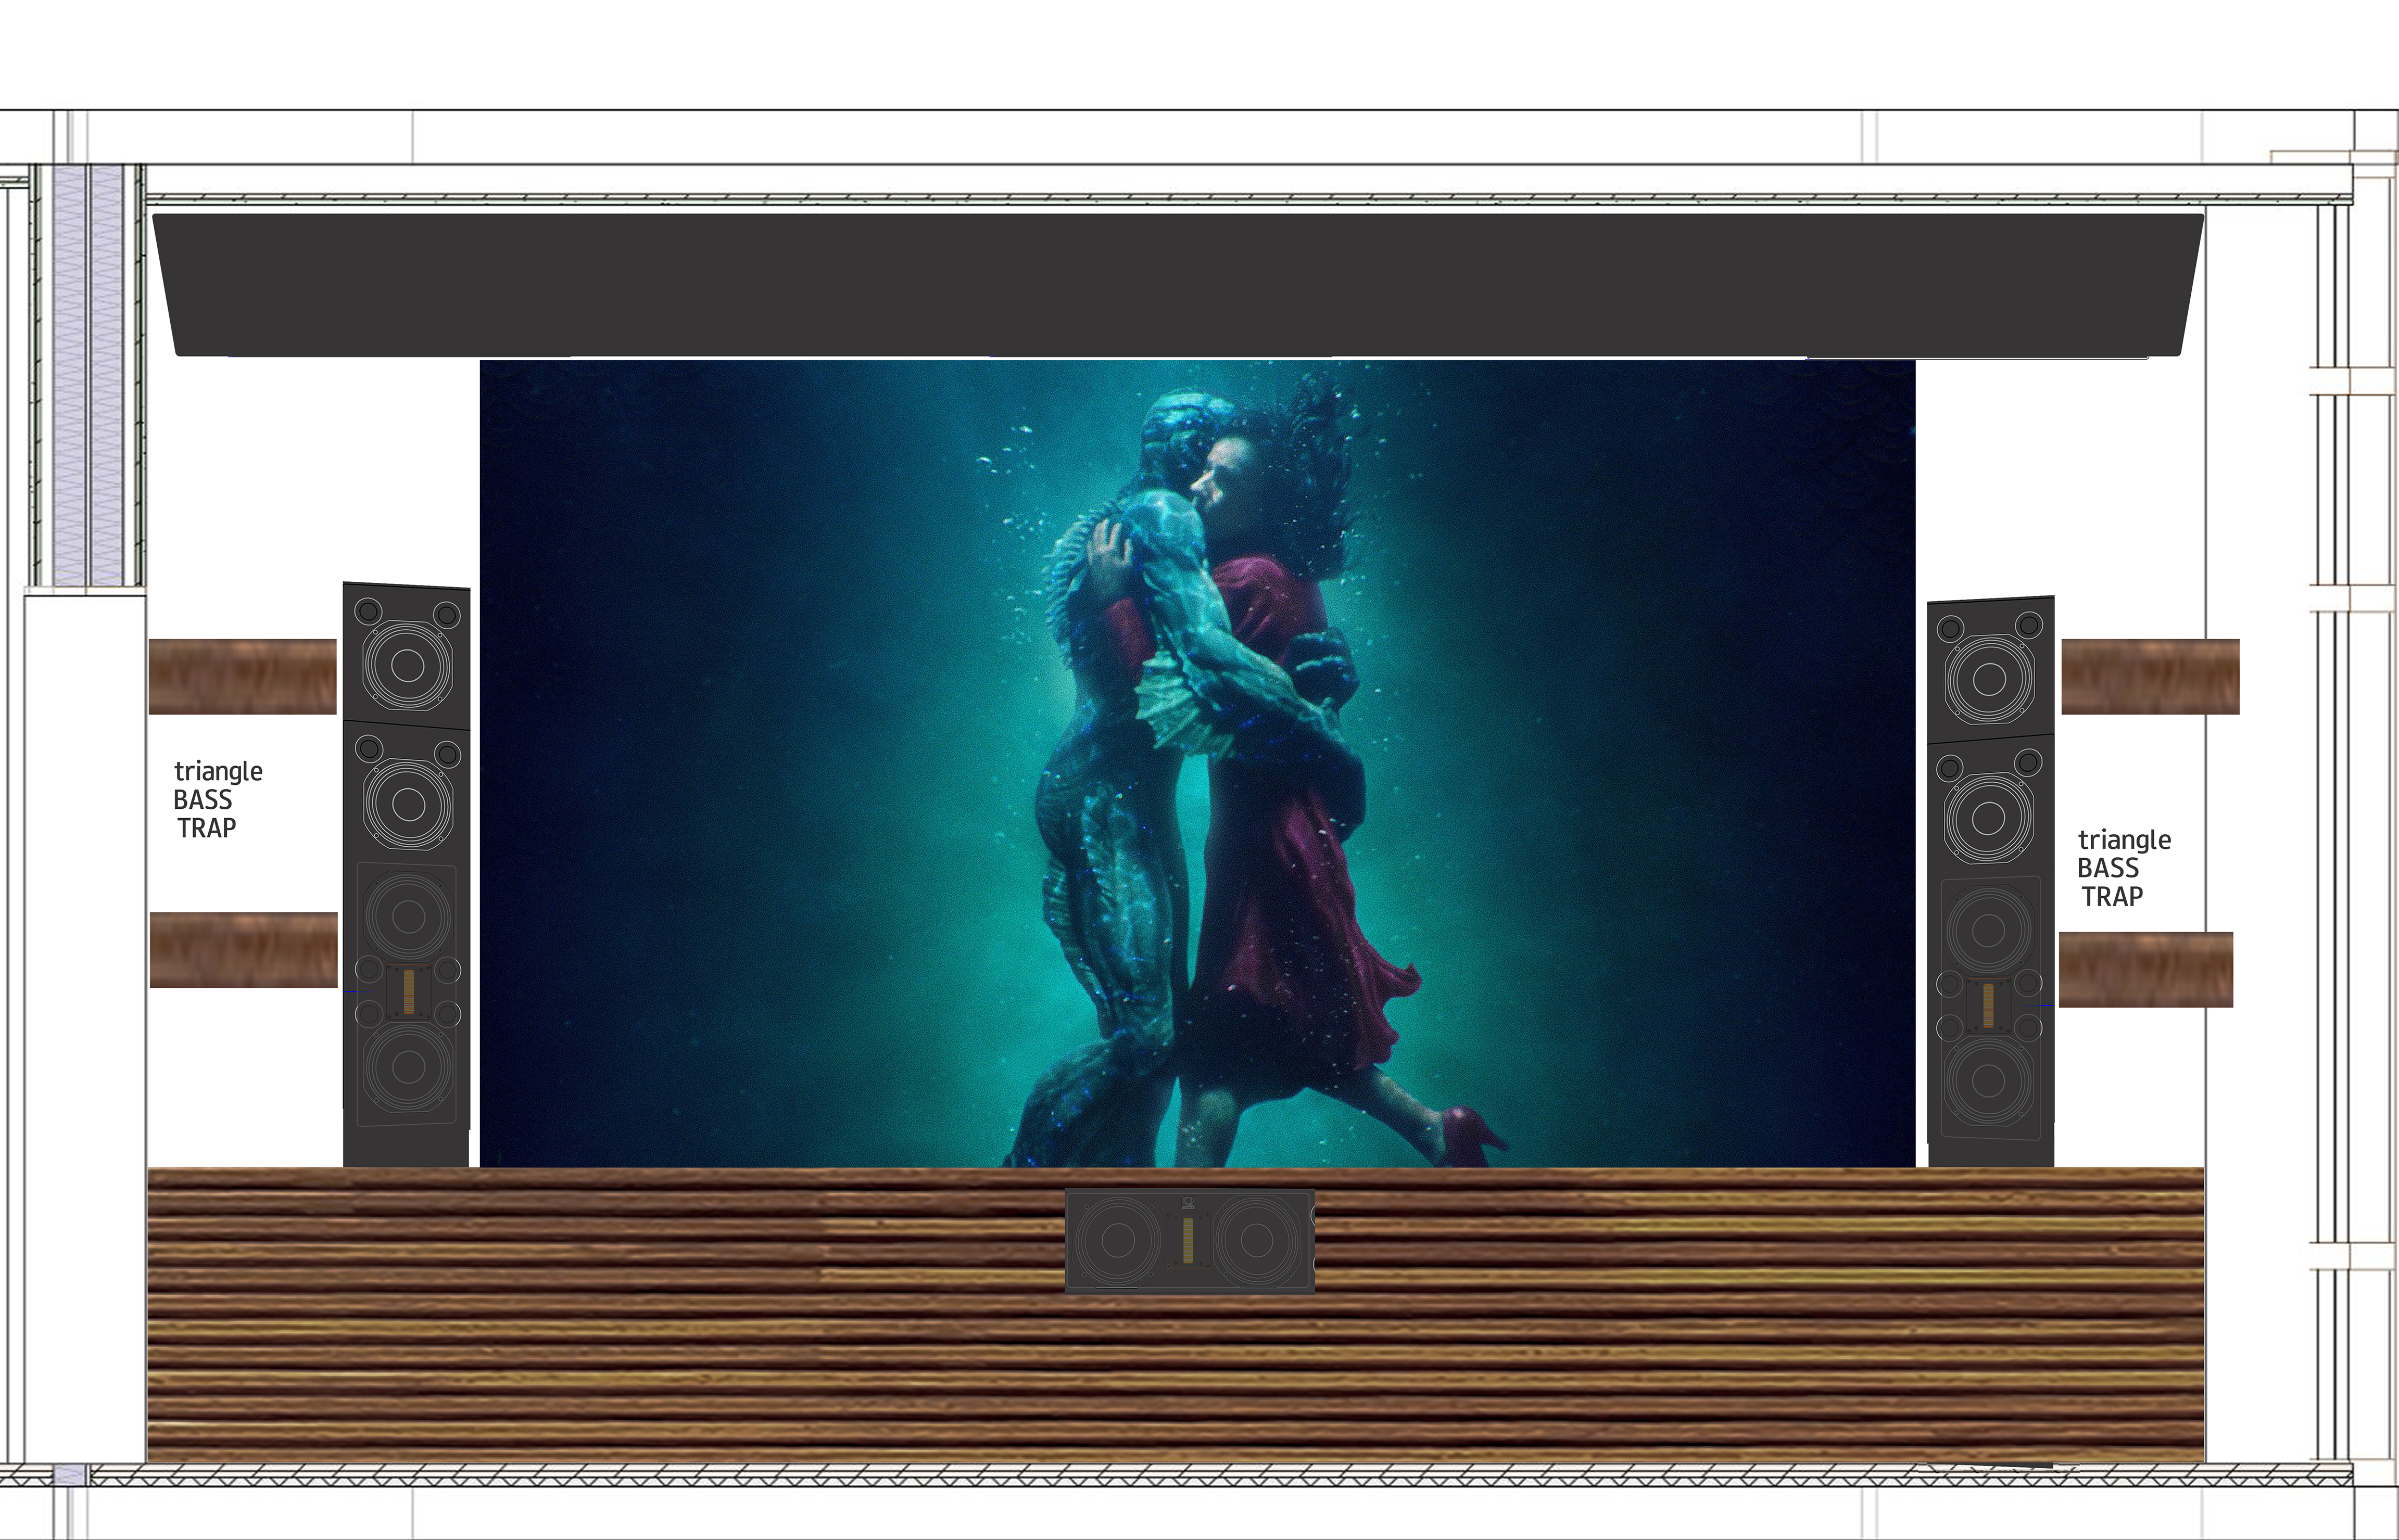Select the center channel speaker's middle tweeter
This screenshot has width=2399, height=1540.
click(1189, 1241)
